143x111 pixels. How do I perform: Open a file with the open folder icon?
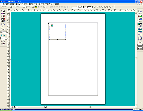click(x=4, y=11)
